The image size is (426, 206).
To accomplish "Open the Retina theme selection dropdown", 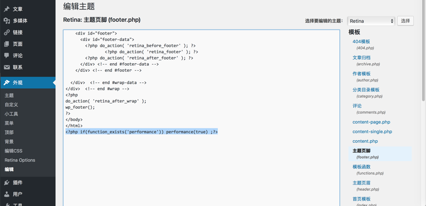I will coord(371,21).
